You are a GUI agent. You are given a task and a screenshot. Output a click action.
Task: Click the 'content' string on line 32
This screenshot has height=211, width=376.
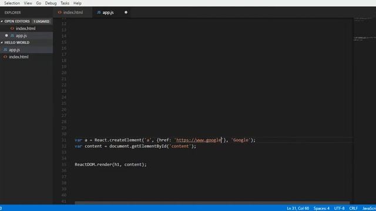[180, 146]
